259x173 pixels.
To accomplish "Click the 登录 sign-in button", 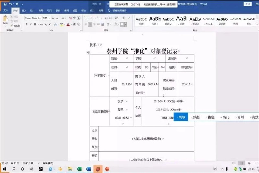I will point(247,4).
